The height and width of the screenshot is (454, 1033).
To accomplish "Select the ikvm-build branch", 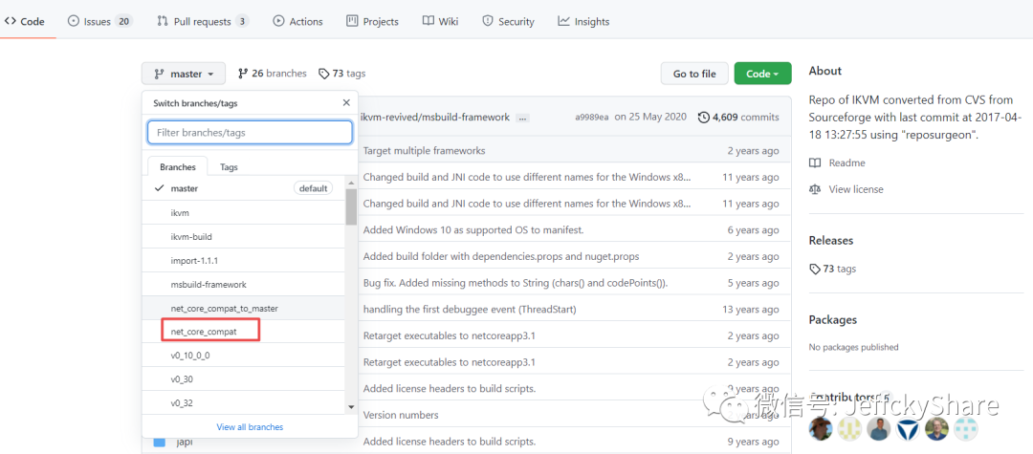I will pos(244,236).
